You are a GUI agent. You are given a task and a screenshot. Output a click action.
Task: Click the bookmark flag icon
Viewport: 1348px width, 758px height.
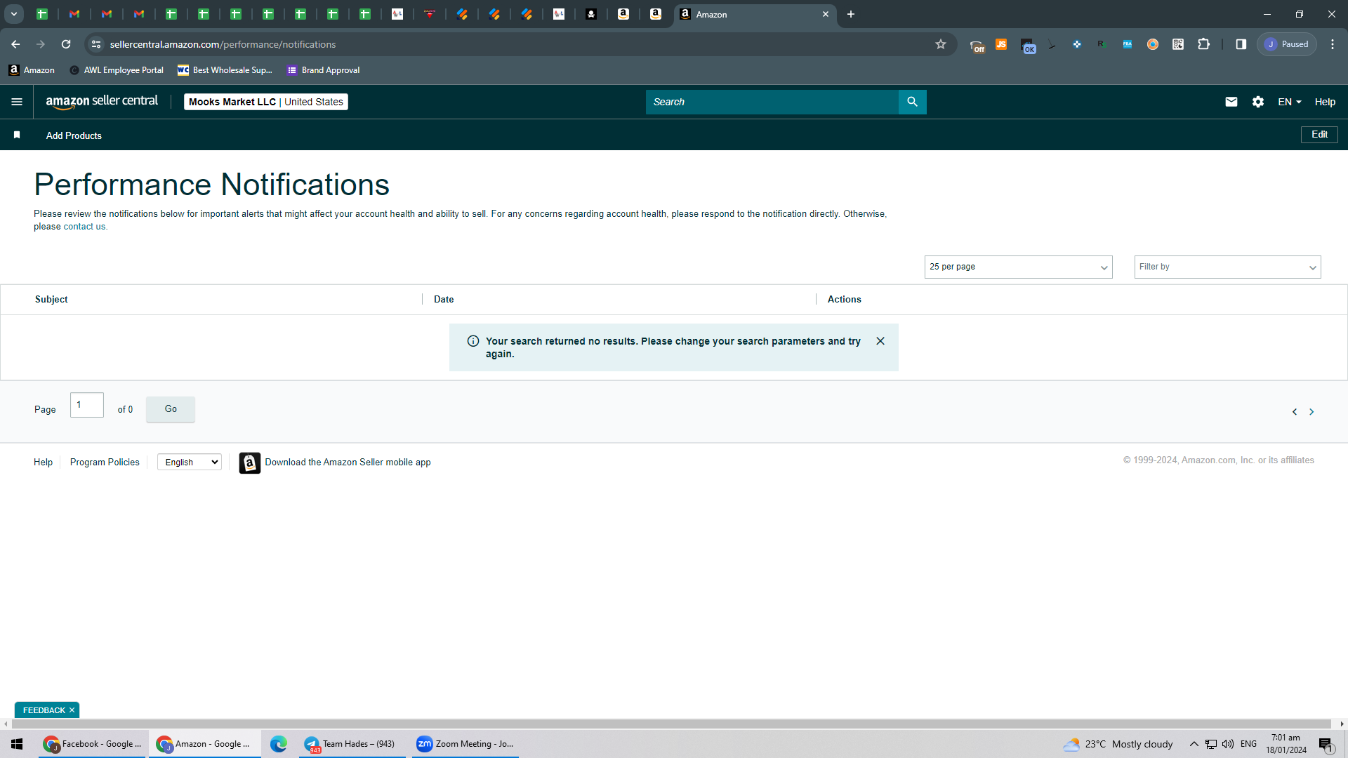17,135
